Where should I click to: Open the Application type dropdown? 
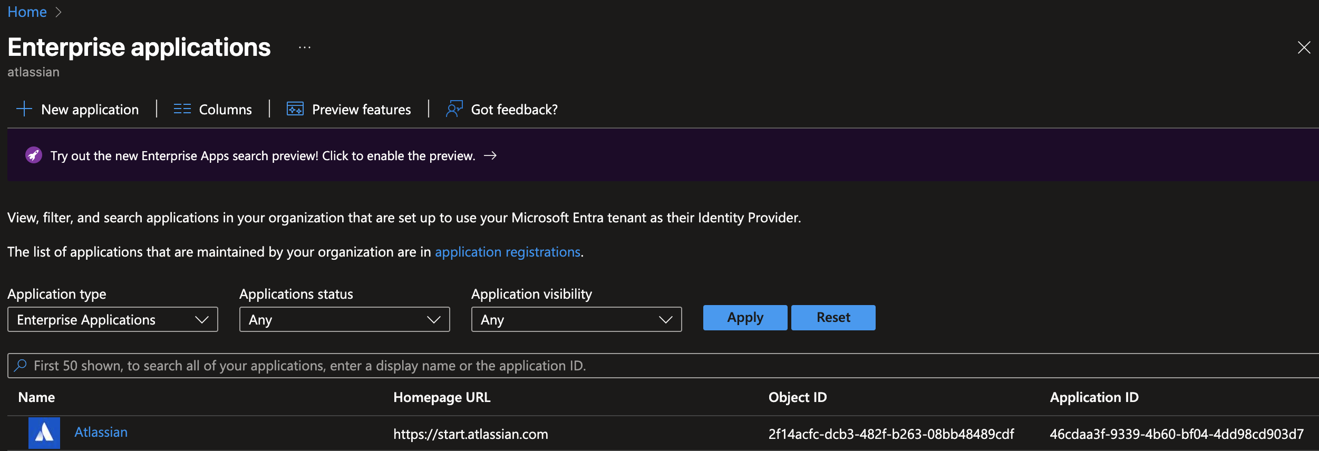[x=113, y=320]
